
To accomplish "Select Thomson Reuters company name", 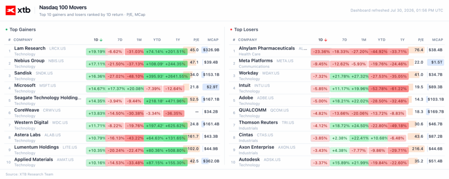I will 258,122.
